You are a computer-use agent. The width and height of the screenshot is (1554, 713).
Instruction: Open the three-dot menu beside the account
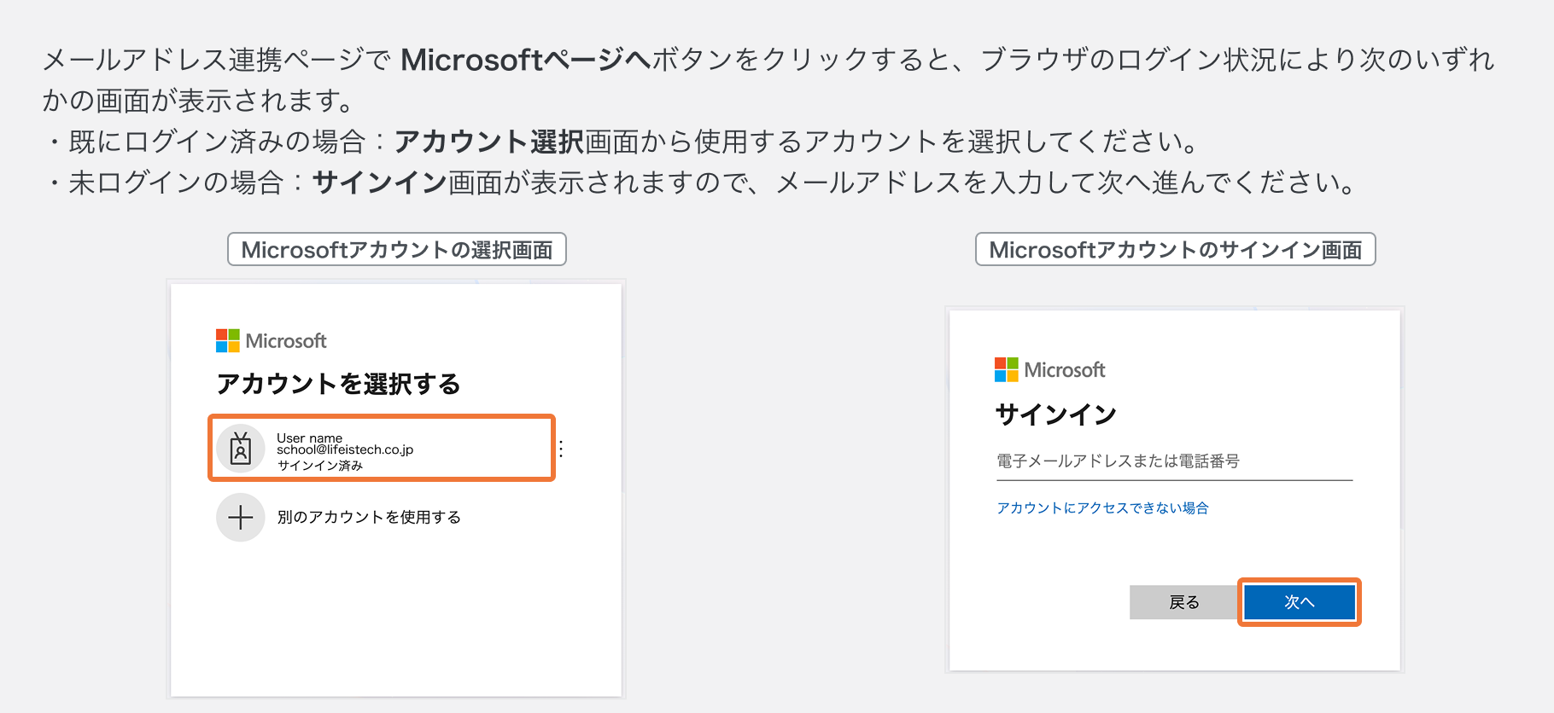pyautogui.click(x=561, y=449)
